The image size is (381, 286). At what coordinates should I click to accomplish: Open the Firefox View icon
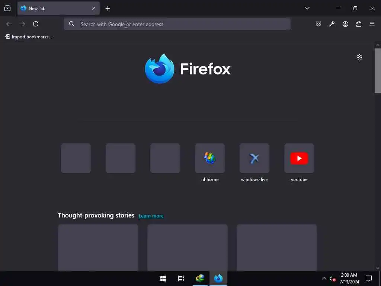coord(7,8)
